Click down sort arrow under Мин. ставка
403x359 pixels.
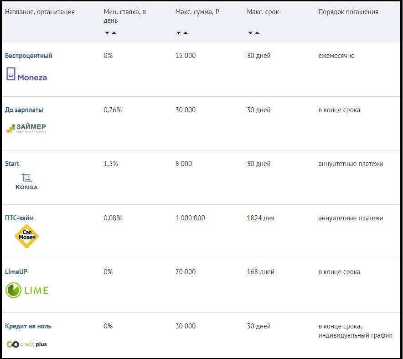[107, 33]
